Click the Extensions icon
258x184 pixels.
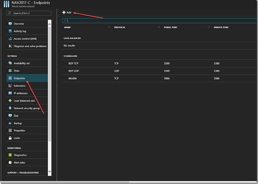tap(10, 86)
